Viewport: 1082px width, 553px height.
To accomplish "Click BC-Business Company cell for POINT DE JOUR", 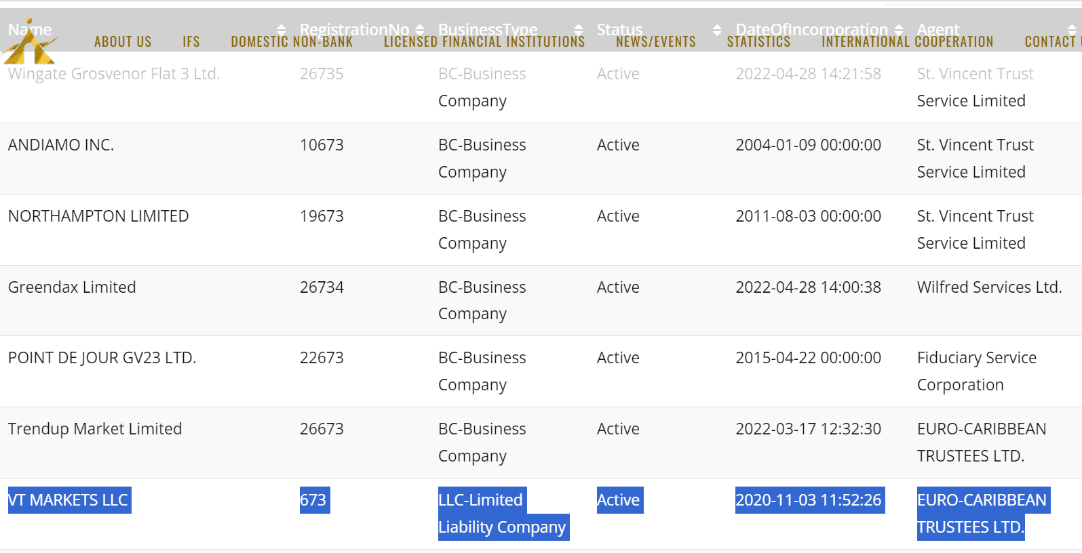I will pyautogui.click(x=482, y=371).
